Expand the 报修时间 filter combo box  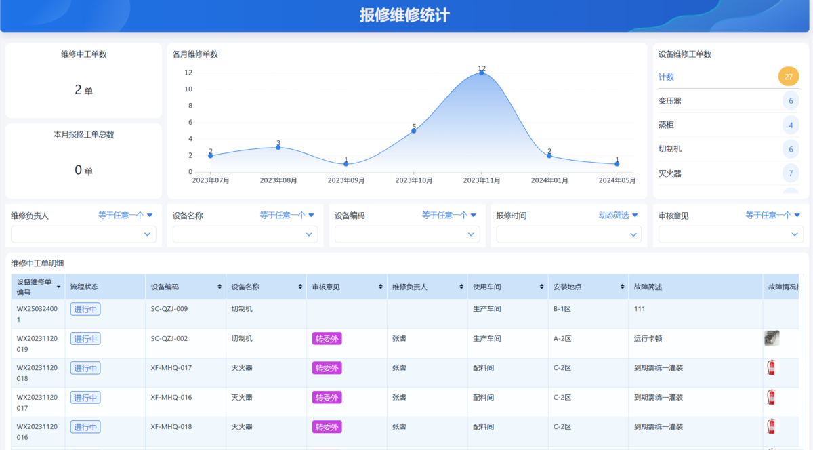[x=569, y=234]
